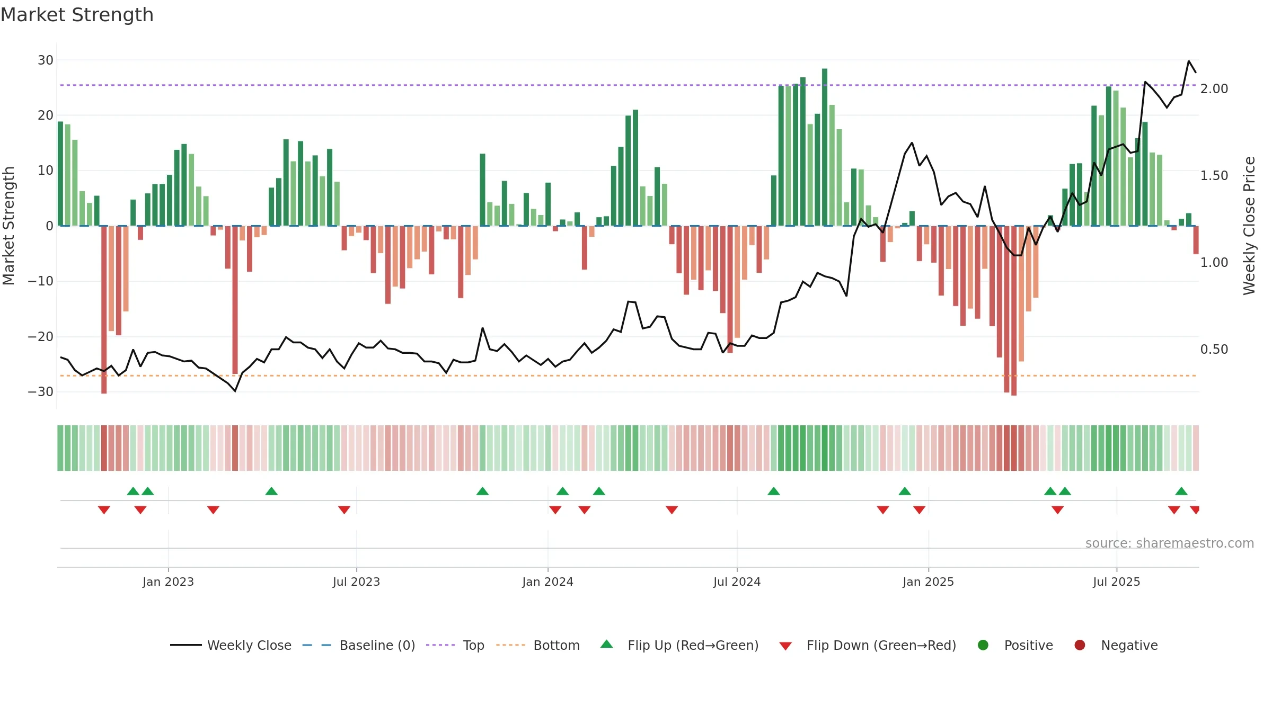Click the Jul 2025 axis label
The width and height of the screenshot is (1272, 715).
[1117, 582]
